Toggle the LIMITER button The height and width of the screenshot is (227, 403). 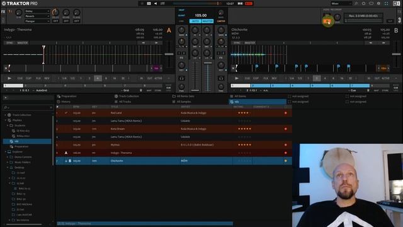click(221, 21)
